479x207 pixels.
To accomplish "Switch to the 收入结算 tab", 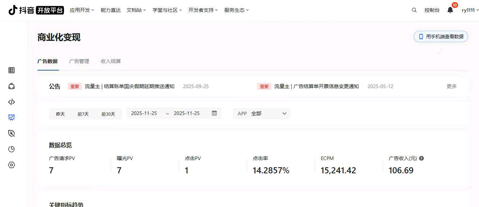I will point(110,61).
